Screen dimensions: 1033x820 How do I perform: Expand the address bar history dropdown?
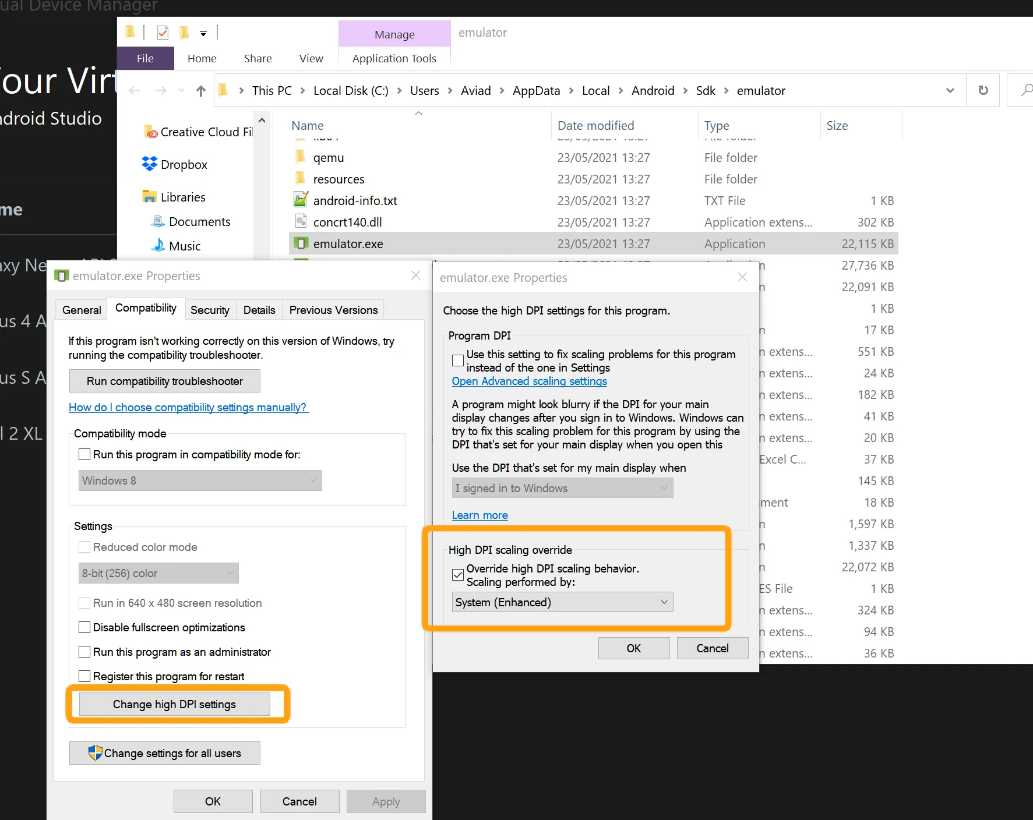tap(950, 90)
